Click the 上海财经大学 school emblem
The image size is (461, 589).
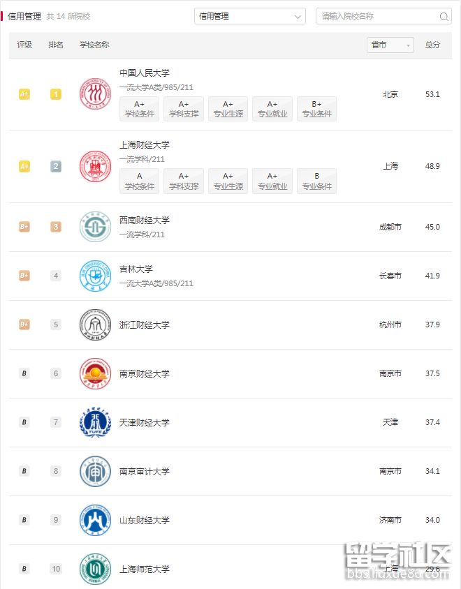[x=95, y=166]
